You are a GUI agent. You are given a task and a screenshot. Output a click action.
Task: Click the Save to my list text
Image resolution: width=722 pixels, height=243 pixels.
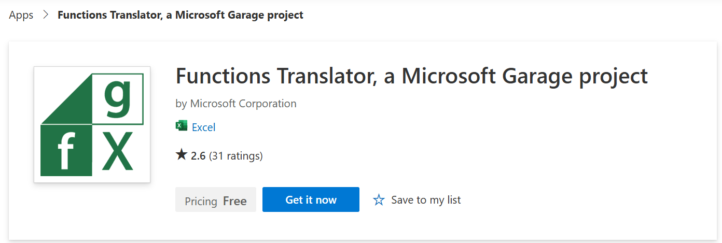pos(426,200)
